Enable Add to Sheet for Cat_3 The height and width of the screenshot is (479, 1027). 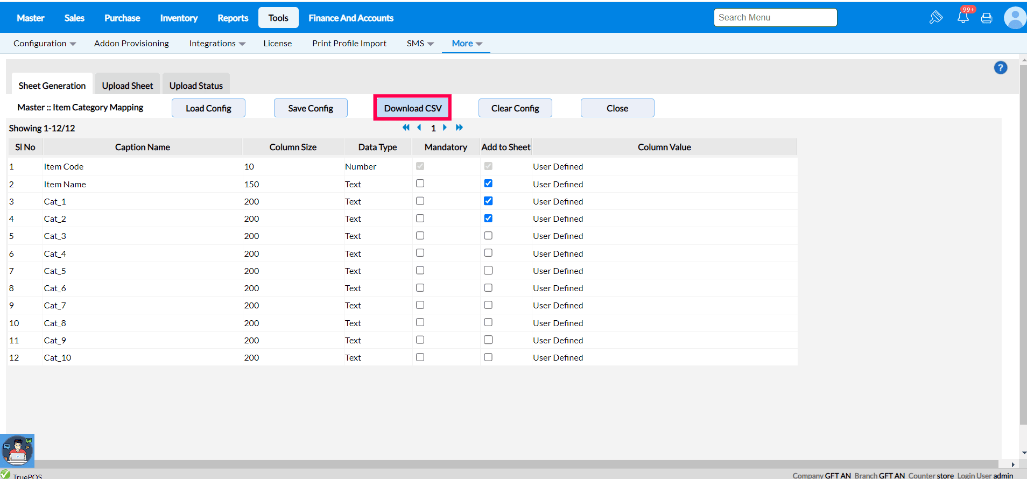tap(488, 236)
